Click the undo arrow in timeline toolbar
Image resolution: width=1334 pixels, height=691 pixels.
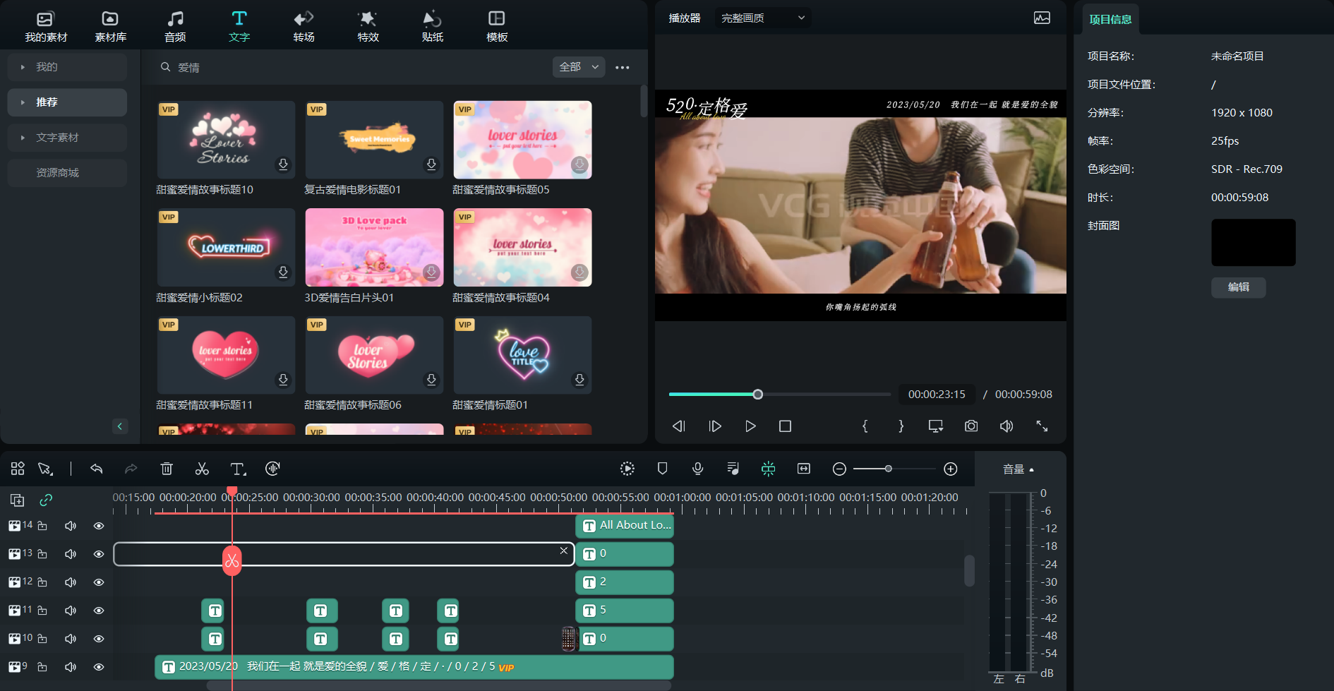pos(97,469)
